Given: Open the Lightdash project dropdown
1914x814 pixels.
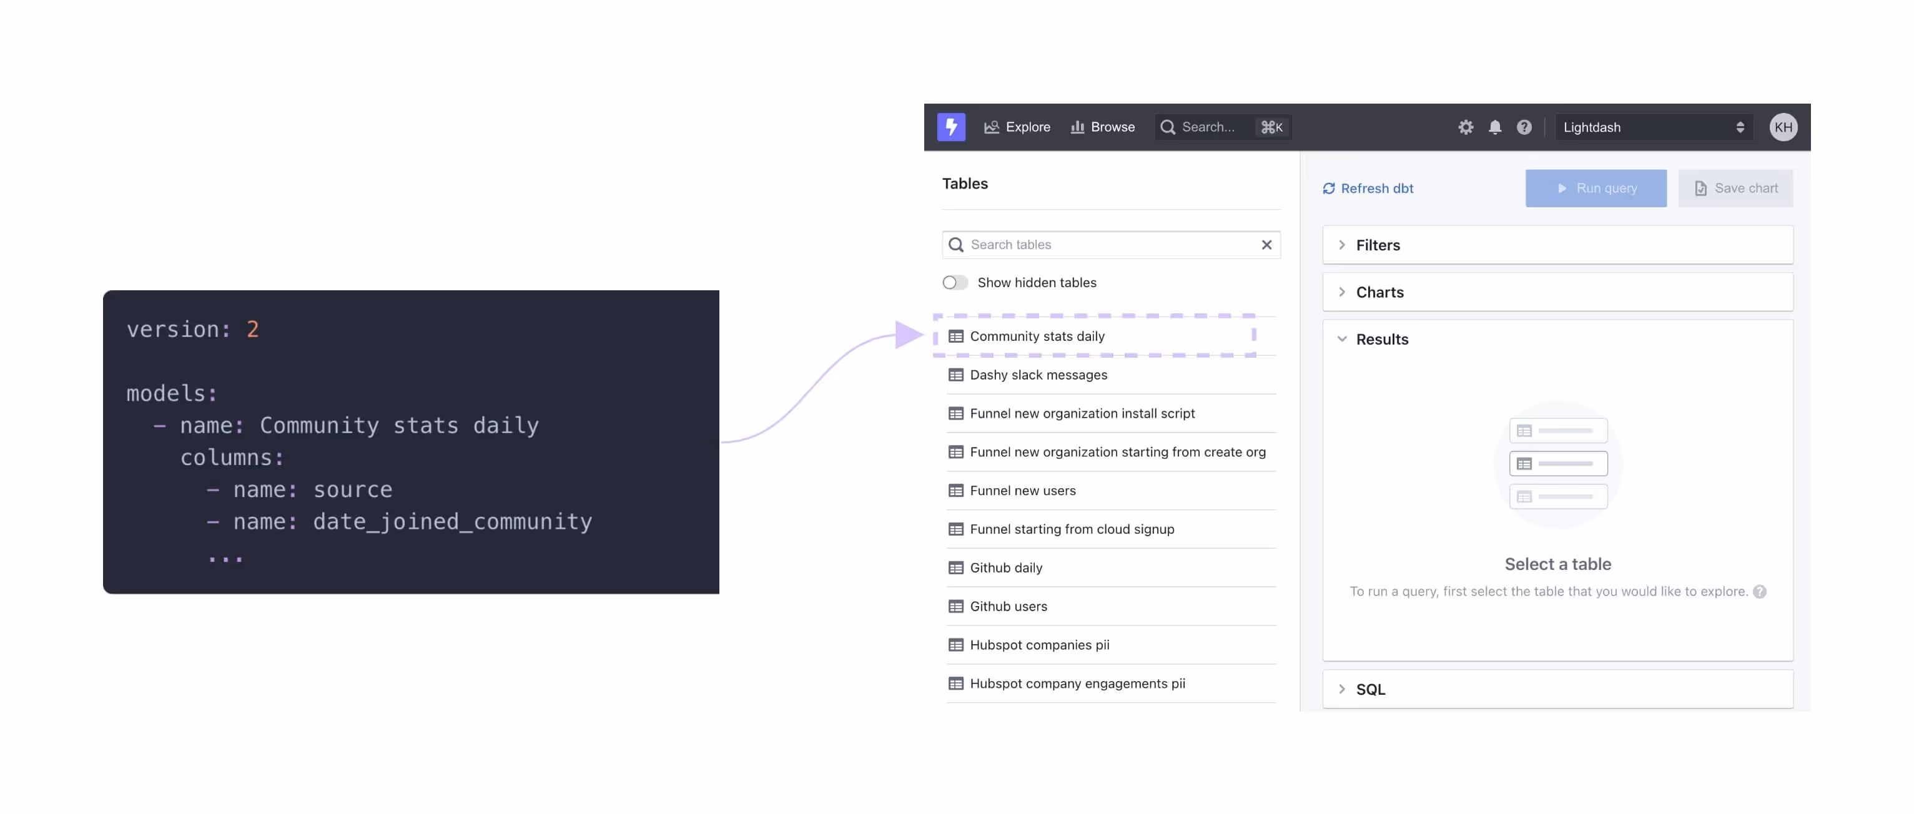Looking at the screenshot, I should (x=1652, y=127).
